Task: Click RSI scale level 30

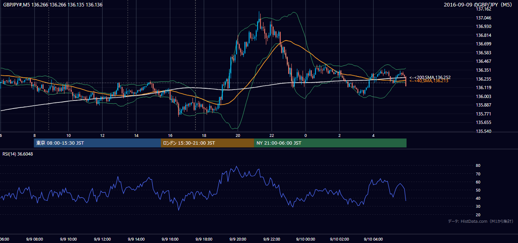Action: click(478, 207)
